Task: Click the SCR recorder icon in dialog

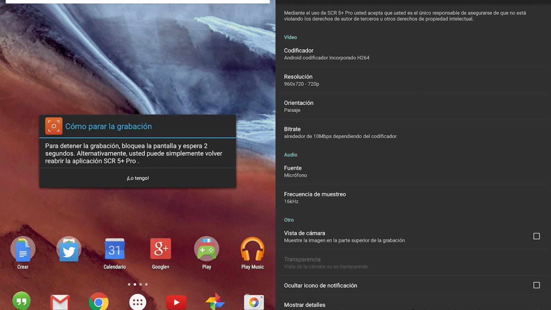Action: pos(54,126)
